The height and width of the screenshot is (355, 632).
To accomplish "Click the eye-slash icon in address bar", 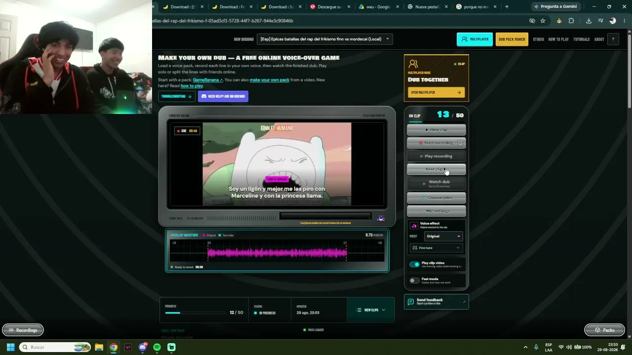I will [532, 21].
